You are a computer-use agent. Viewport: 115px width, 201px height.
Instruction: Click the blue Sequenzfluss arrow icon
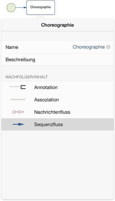(19, 124)
